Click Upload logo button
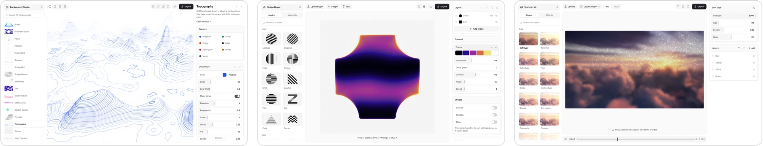 315,6
